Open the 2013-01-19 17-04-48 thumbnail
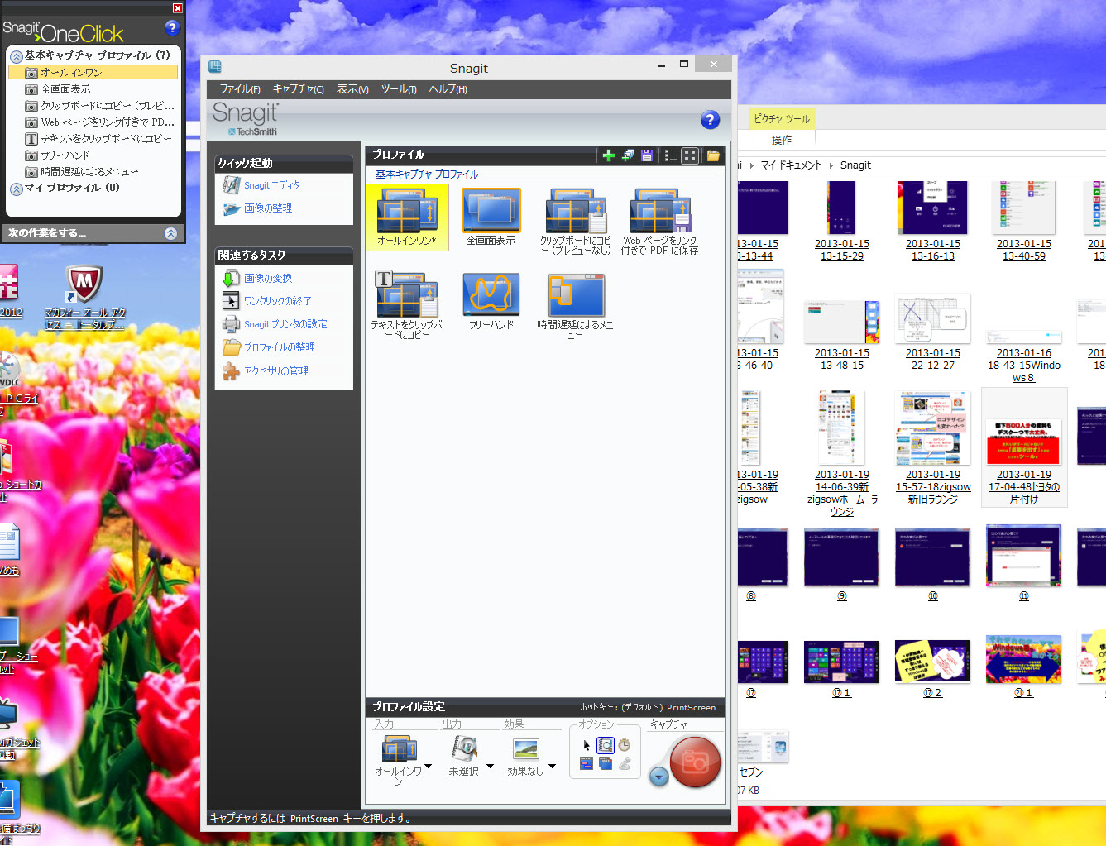1106x846 pixels. click(1023, 441)
